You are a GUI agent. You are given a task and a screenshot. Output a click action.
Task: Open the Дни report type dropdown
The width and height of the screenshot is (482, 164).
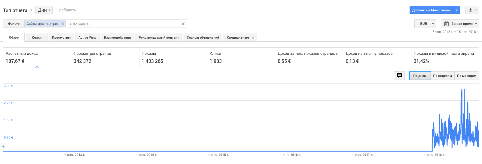click(x=44, y=10)
